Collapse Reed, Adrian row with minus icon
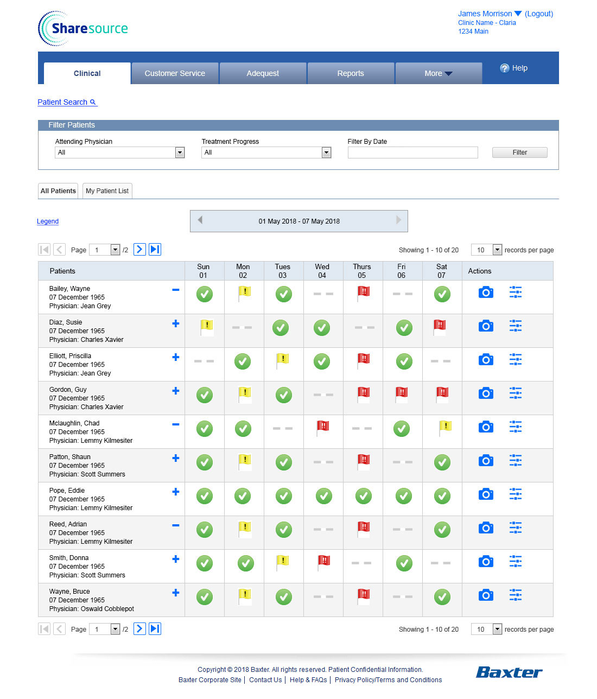The height and width of the screenshot is (699, 597). click(175, 525)
